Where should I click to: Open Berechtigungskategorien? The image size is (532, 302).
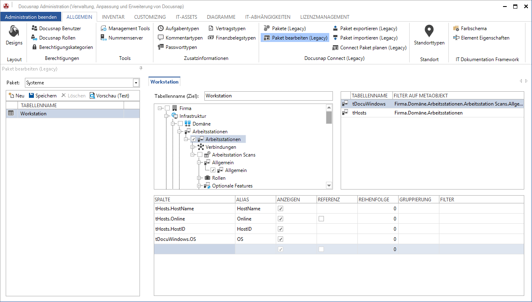coord(62,47)
